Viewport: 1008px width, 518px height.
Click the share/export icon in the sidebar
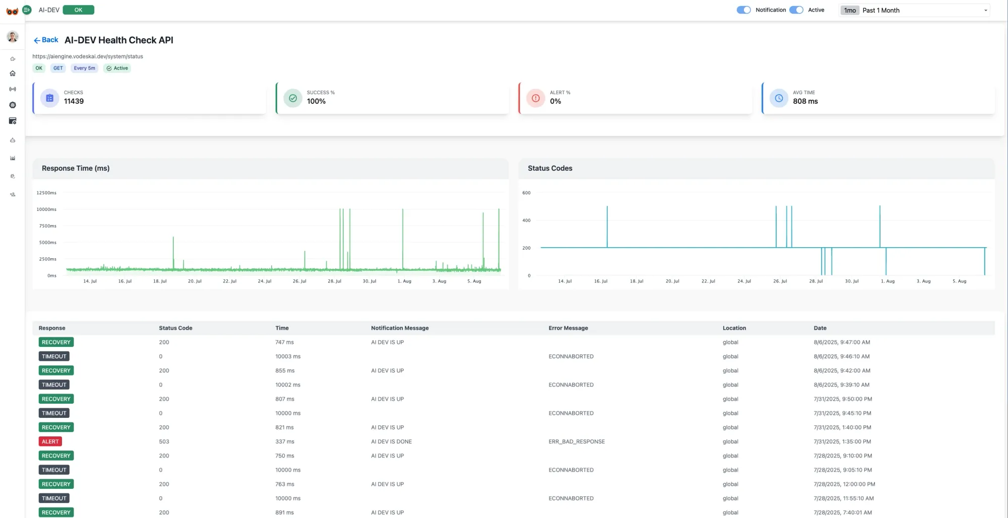(x=13, y=59)
